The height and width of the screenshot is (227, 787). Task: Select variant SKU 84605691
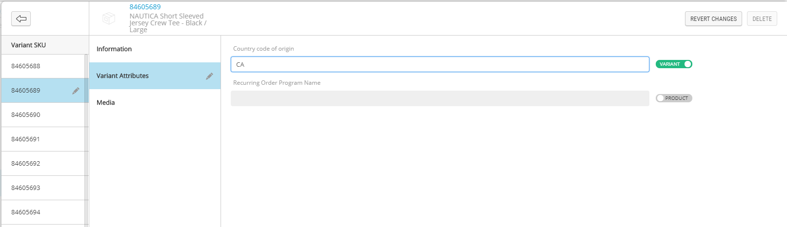click(x=26, y=139)
